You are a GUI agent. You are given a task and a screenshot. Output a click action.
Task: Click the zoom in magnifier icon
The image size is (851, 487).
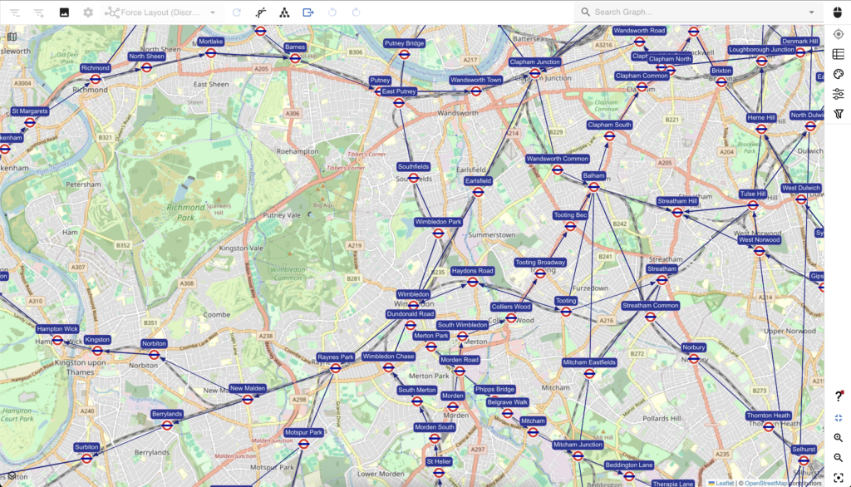click(839, 438)
